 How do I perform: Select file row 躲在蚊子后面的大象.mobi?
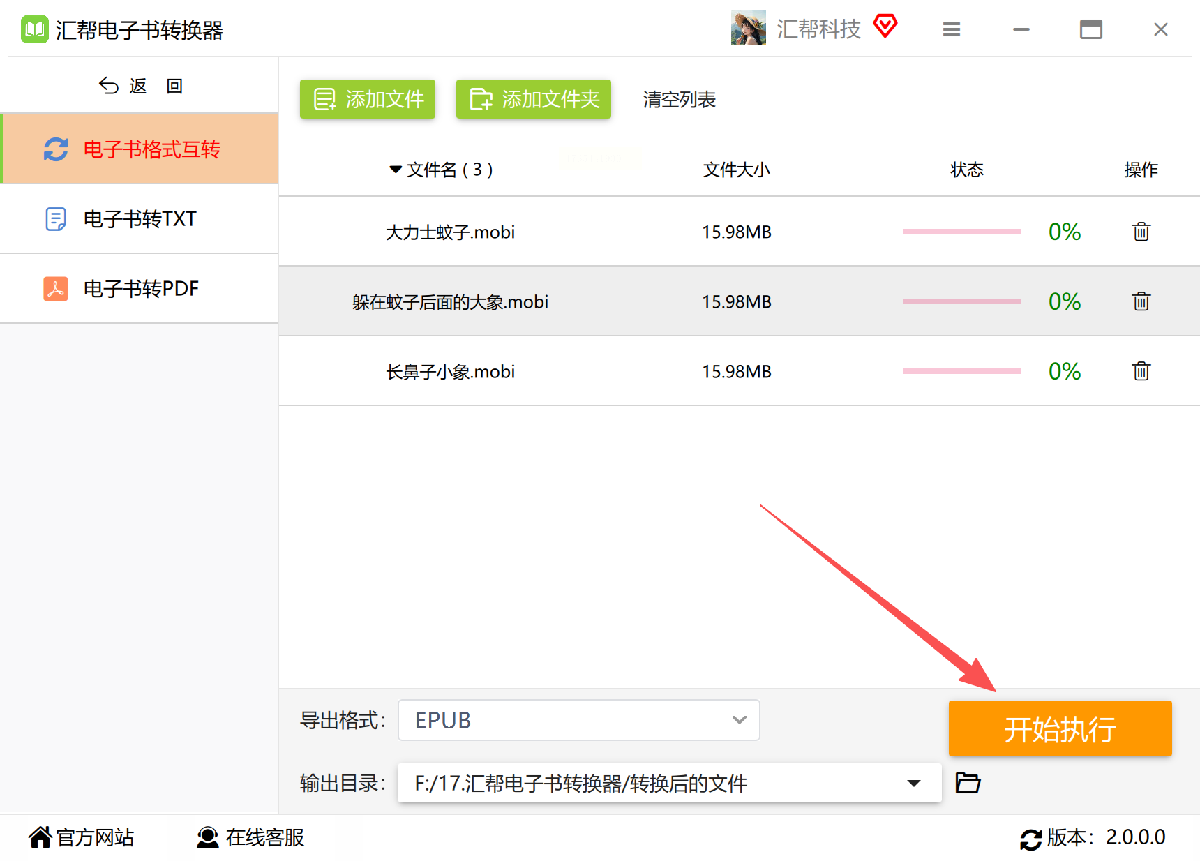coord(740,301)
